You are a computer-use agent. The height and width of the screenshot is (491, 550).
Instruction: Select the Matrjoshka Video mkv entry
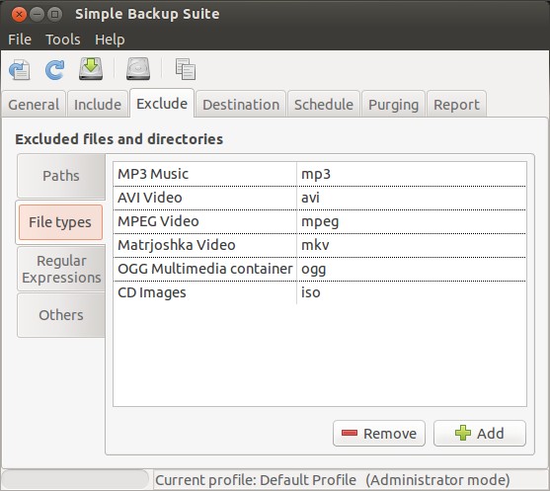click(x=320, y=245)
